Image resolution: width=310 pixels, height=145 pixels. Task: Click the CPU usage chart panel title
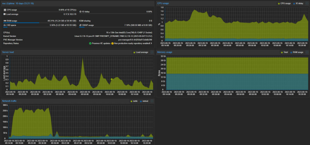(163, 3)
